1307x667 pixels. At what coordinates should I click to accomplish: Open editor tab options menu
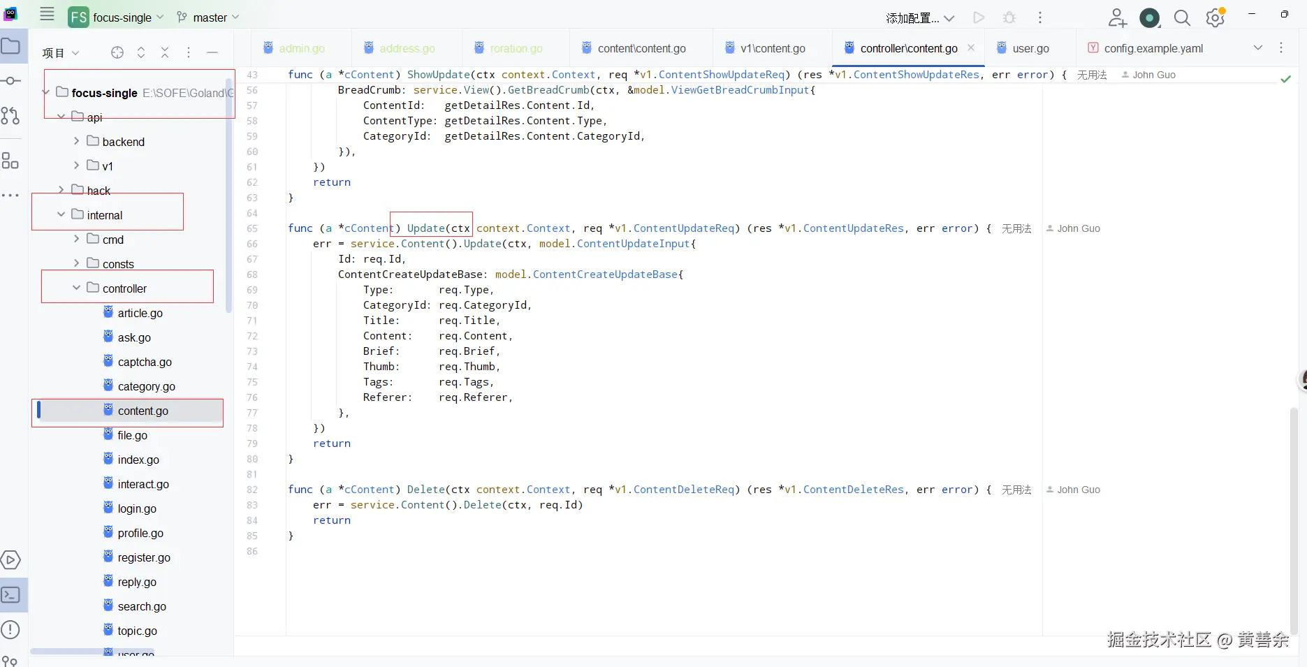[x=1281, y=47]
